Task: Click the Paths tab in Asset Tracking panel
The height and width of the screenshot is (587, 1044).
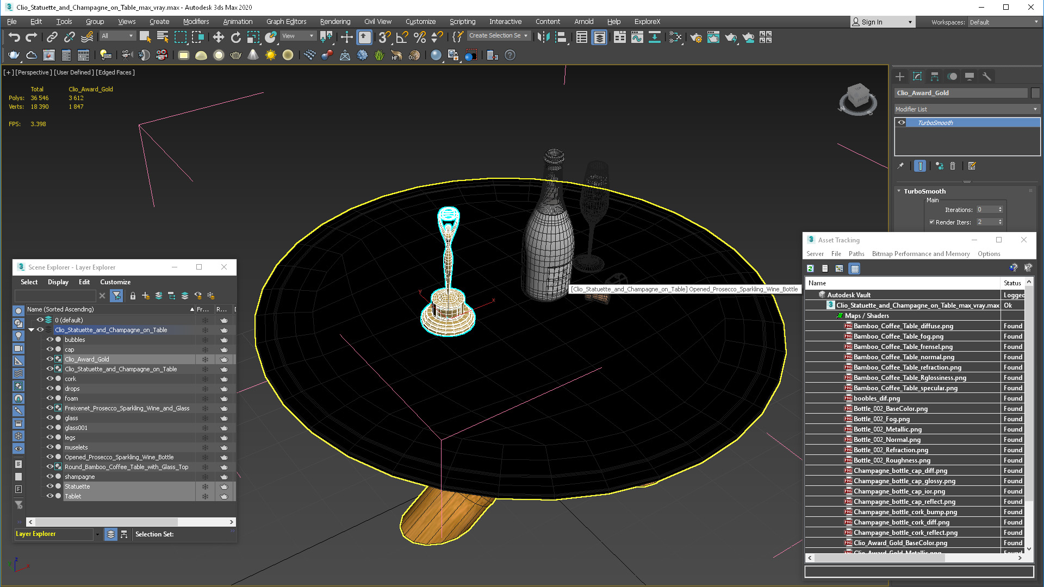Action: [x=857, y=254]
